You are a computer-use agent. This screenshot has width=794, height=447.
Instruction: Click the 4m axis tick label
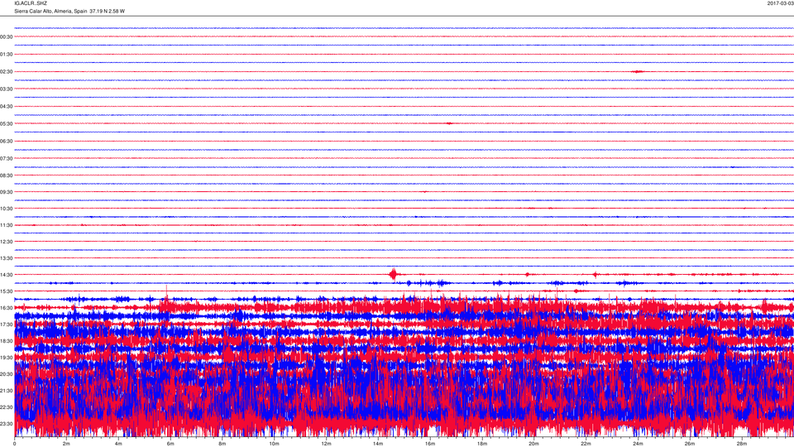click(118, 444)
